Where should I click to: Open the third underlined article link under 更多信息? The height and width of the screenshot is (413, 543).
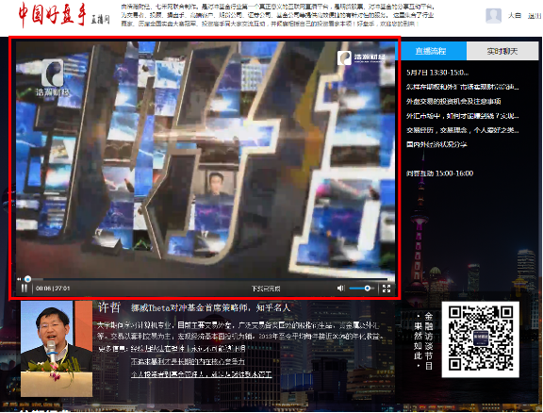point(201,374)
